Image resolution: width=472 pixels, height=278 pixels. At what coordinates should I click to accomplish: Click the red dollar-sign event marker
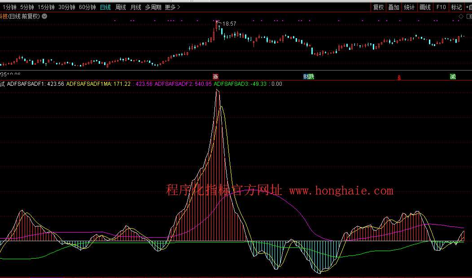[x=399, y=77]
